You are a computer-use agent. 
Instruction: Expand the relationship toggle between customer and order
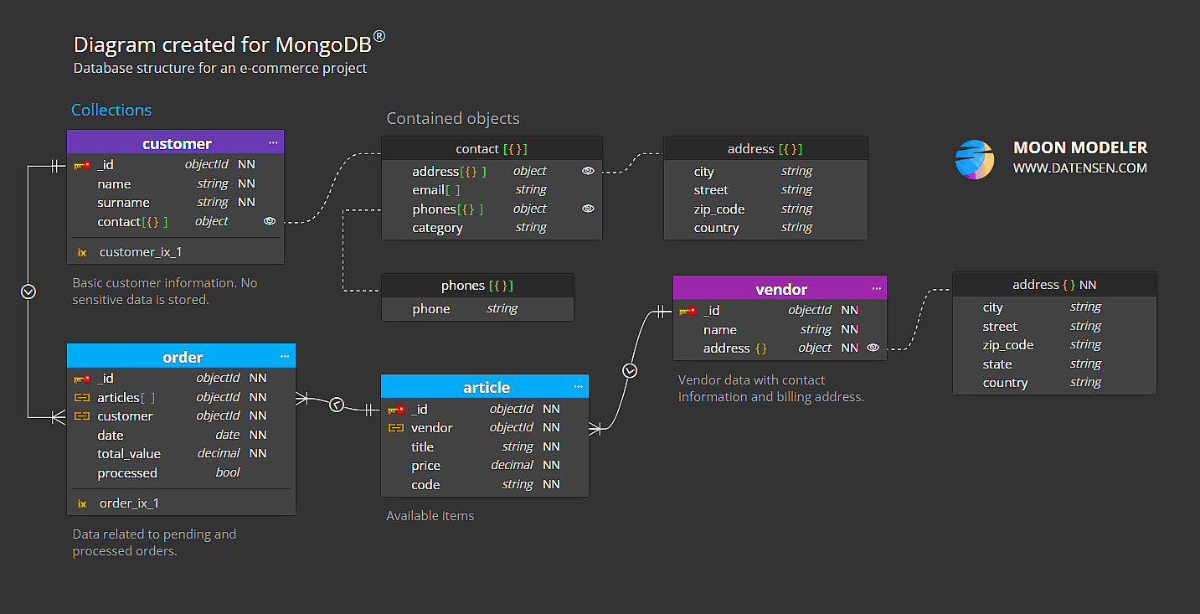[x=28, y=292]
